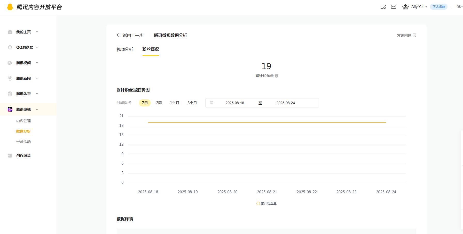Click the 创作课堂 sidebar icon

pyautogui.click(x=10, y=156)
